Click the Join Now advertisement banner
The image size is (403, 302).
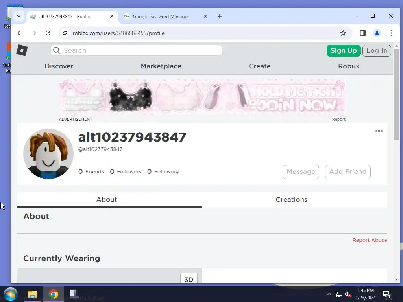[202, 96]
